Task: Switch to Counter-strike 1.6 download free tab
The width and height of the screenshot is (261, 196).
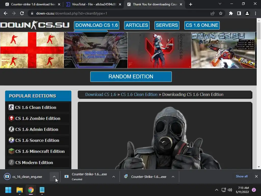Action: point(33,4)
